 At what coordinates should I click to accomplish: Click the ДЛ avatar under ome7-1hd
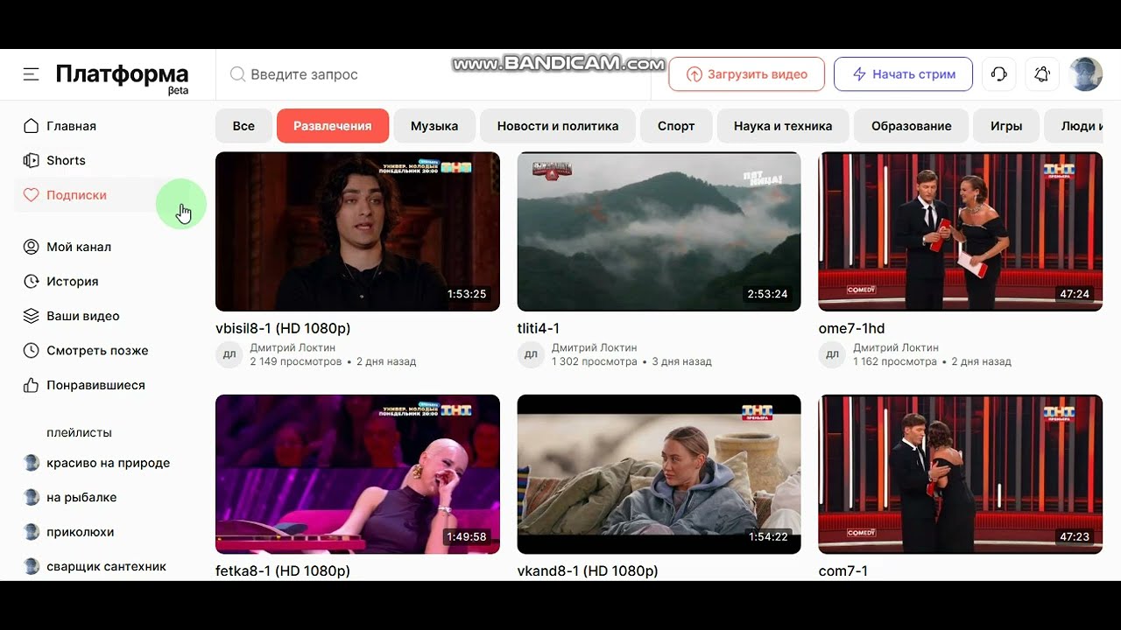832,354
